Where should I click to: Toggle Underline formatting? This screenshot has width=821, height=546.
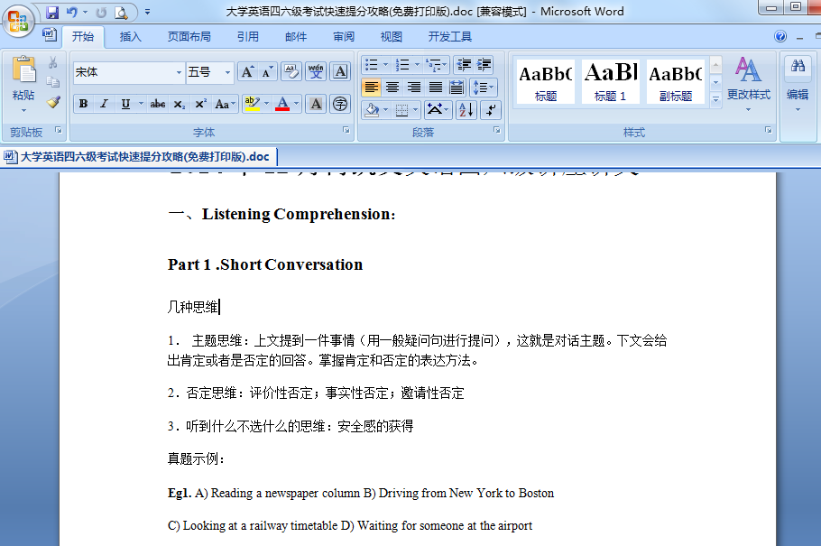point(125,104)
